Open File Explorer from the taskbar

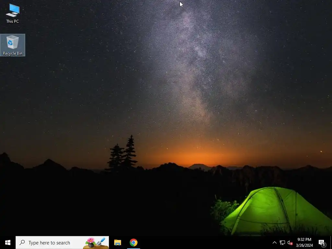tap(117, 243)
